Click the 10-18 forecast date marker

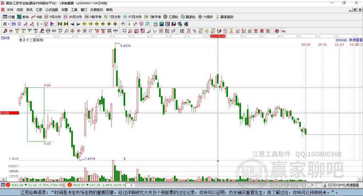point(306,44)
